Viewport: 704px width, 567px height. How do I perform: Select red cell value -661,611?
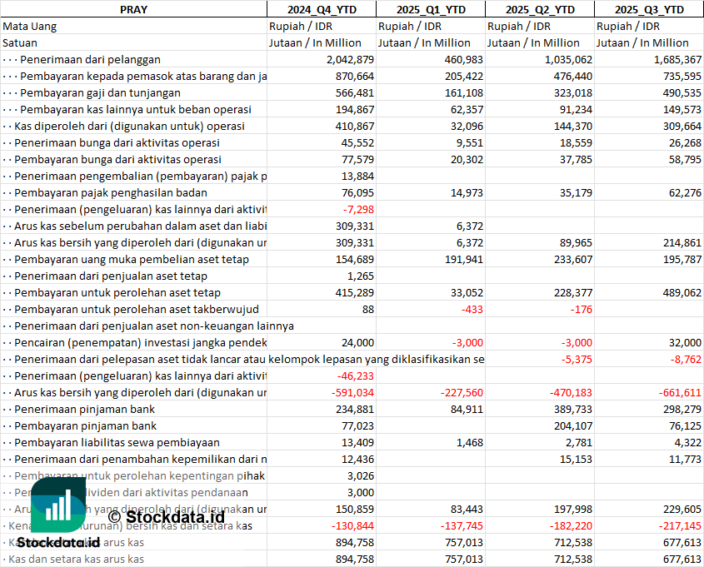[x=680, y=392]
